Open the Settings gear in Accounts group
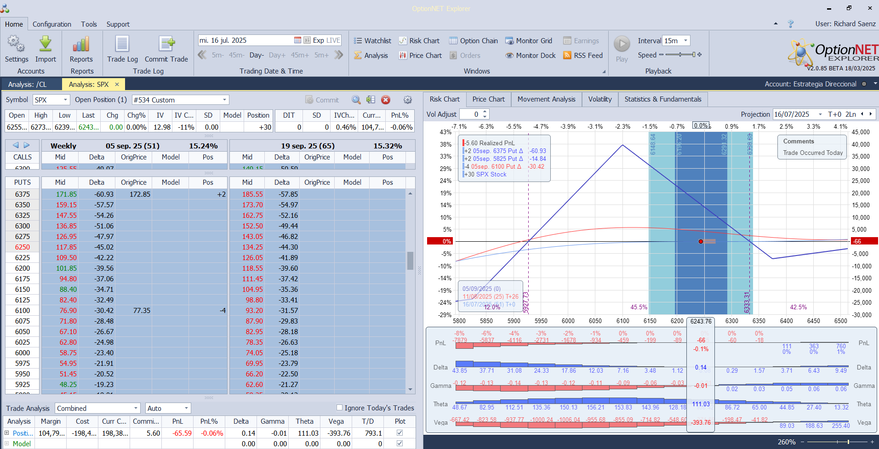Viewport: 879px width, 449px height. 16,49
